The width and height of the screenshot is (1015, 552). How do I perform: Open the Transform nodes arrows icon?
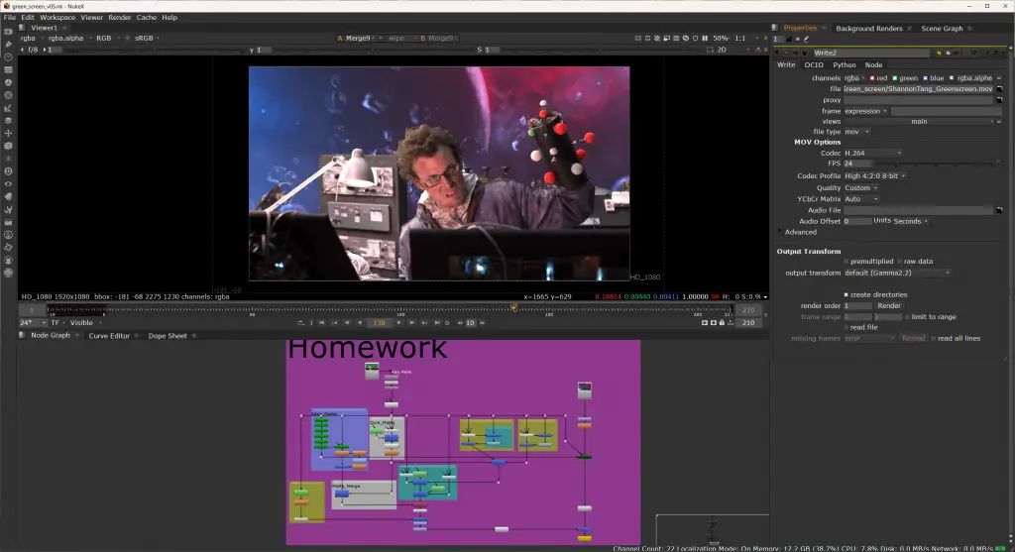click(8, 134)
